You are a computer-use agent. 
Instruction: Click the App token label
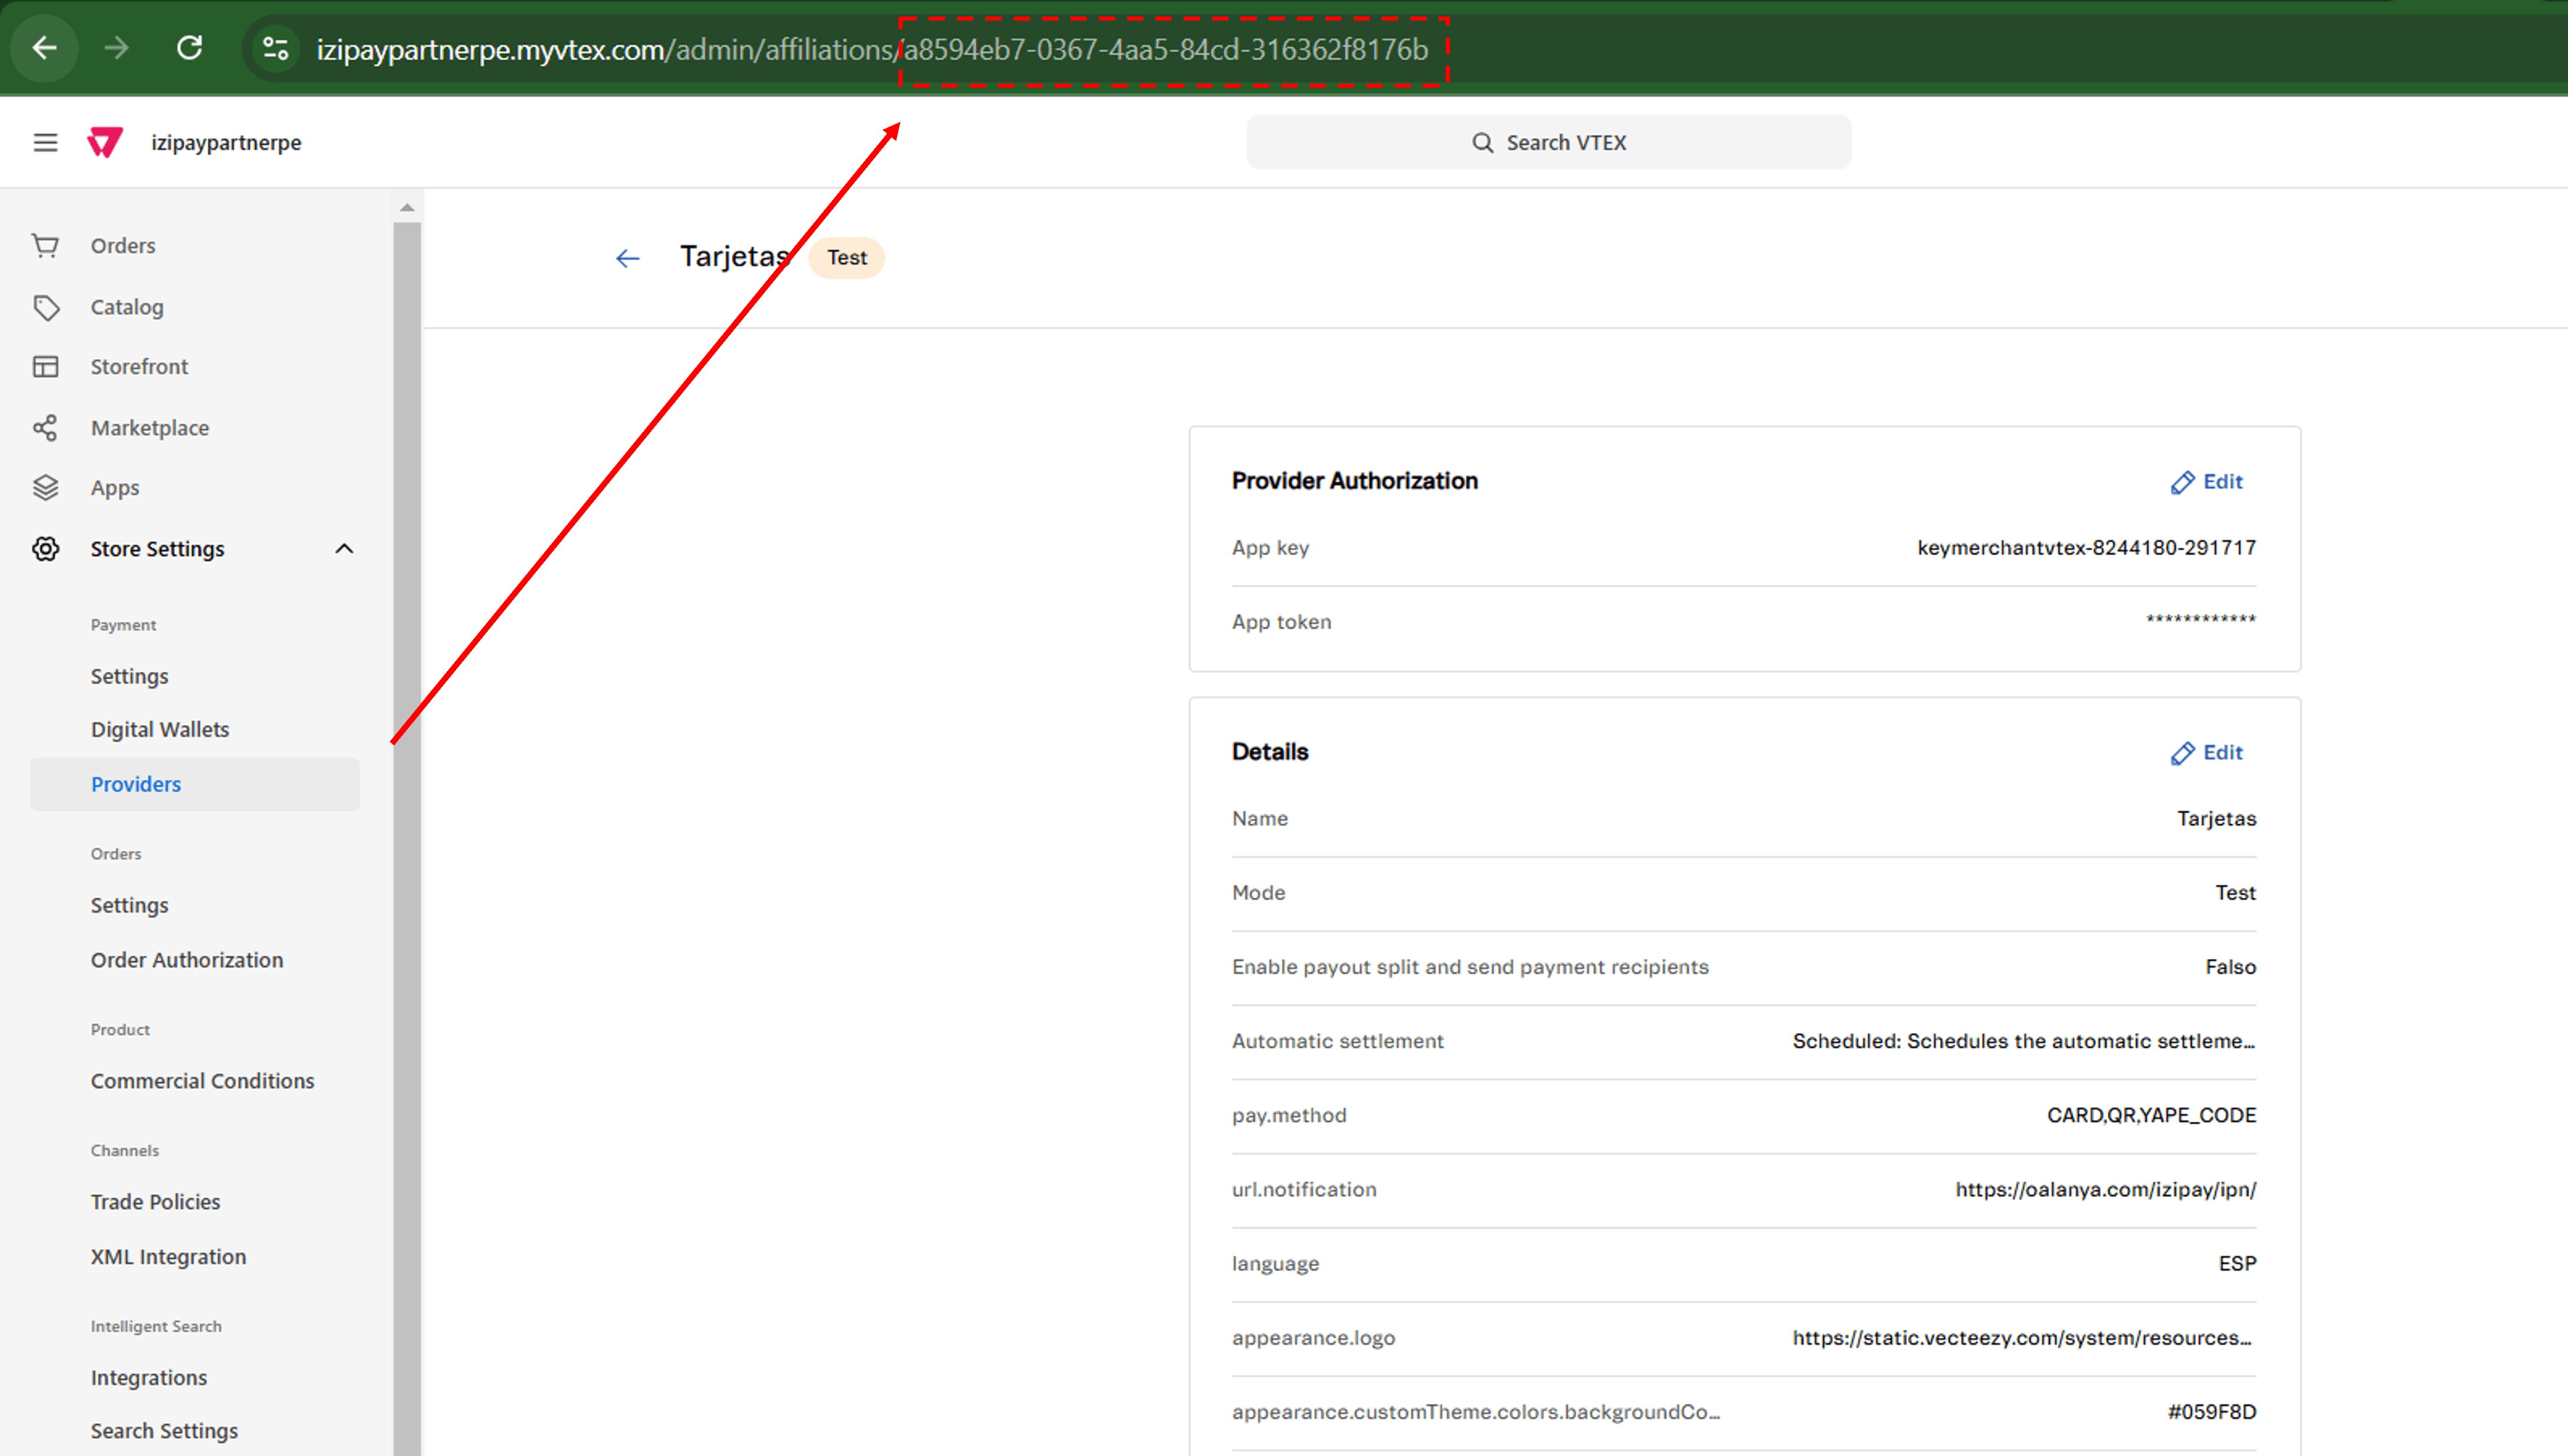click(1281, 621)
